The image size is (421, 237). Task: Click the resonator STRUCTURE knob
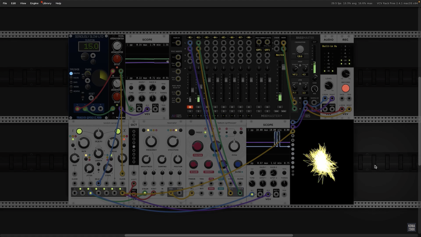173,142
